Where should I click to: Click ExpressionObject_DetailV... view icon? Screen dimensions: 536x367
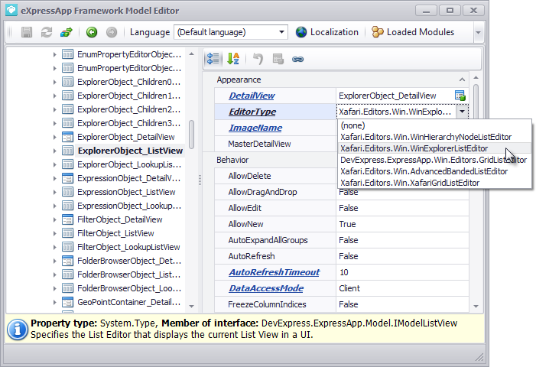[68, 178]
